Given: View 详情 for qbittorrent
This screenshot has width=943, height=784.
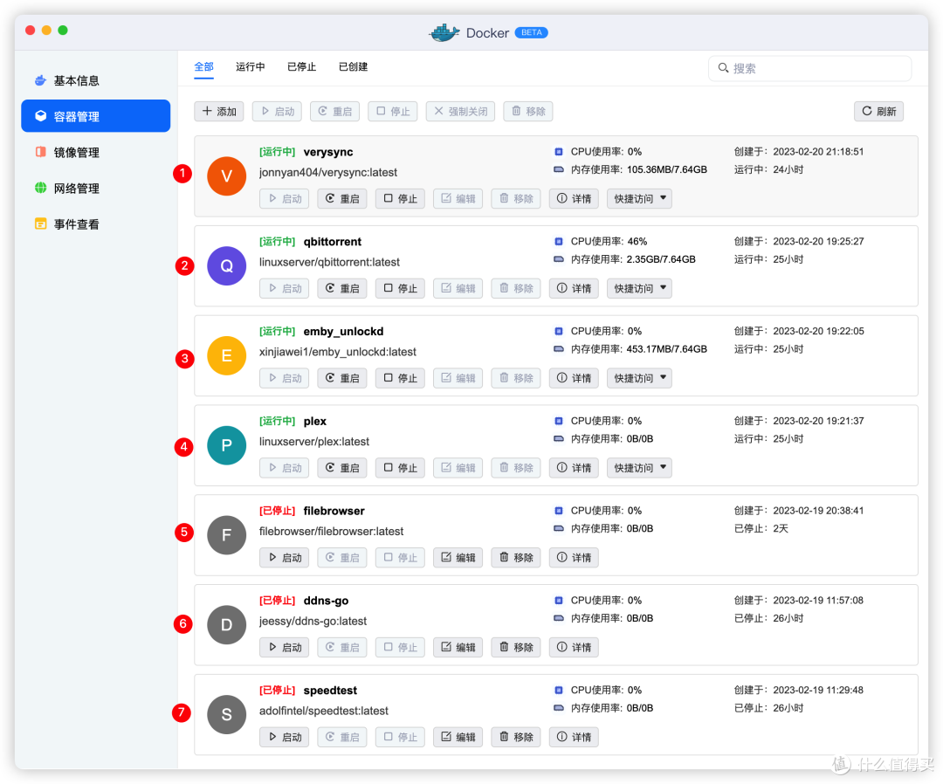Looking at the screenshot, I should coord(574,288).
